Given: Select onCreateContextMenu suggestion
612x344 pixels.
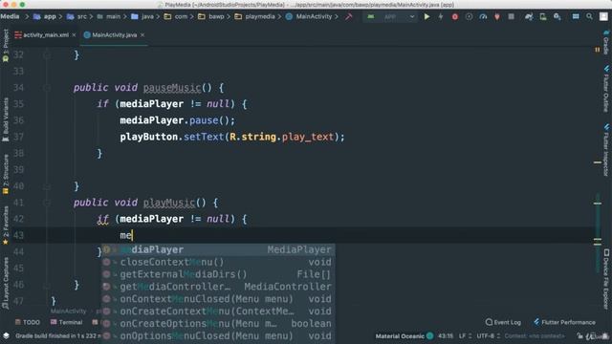Looking at the screenshot, I should click(218, 312).
